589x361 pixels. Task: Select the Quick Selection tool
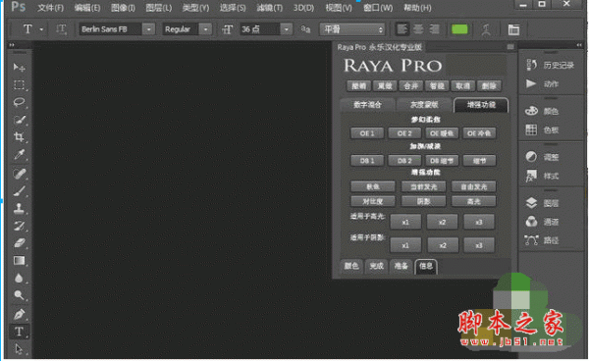(19, 120)
